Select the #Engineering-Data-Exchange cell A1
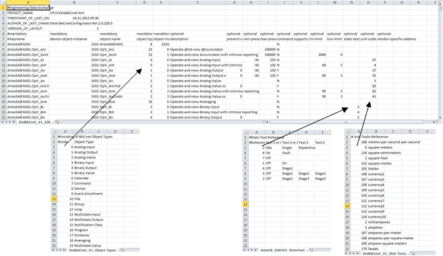 tap(28, 7)
